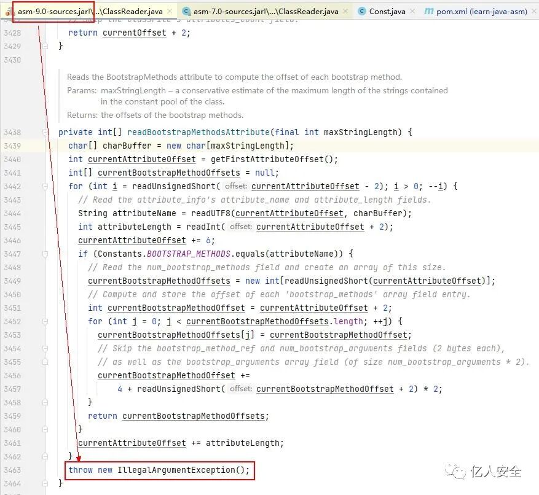Click the 'Returns: the offsets of the bootstrap methods' doc line
Image resolution: width=539 pixels, height=495 pixels.
(155, 115)
